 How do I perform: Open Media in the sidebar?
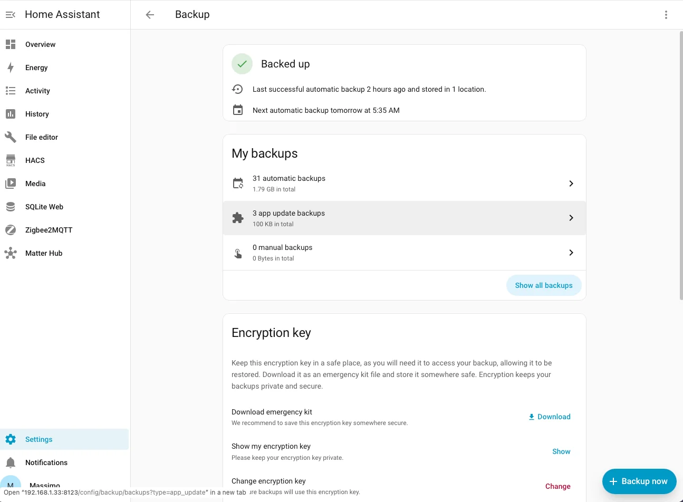(65, 184)
